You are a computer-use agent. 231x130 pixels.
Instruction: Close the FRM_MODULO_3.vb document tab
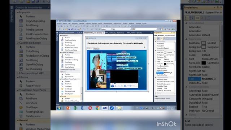pyautogui.click(x=104, y=33)
